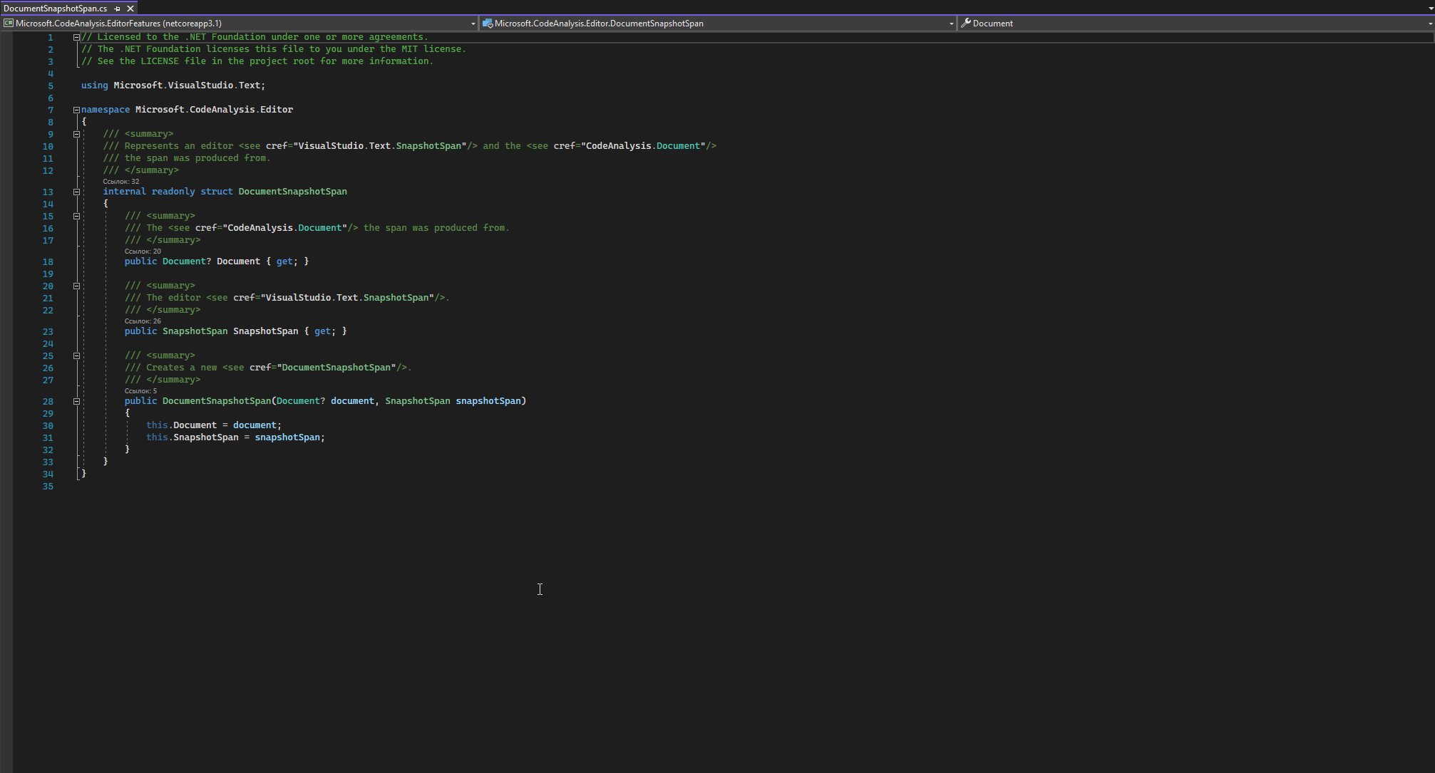The height and width of the screenshot is (773, 1435).
Task: Close the DocumentSnapshotSpan.cs tab
Action: [130, 9]
